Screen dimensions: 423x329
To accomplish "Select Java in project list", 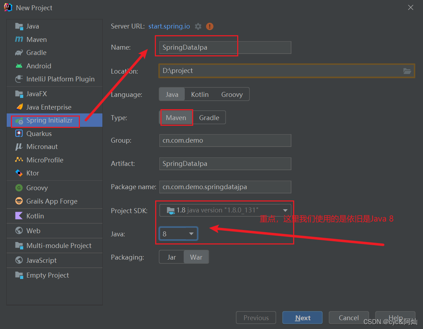I will 55,26.
